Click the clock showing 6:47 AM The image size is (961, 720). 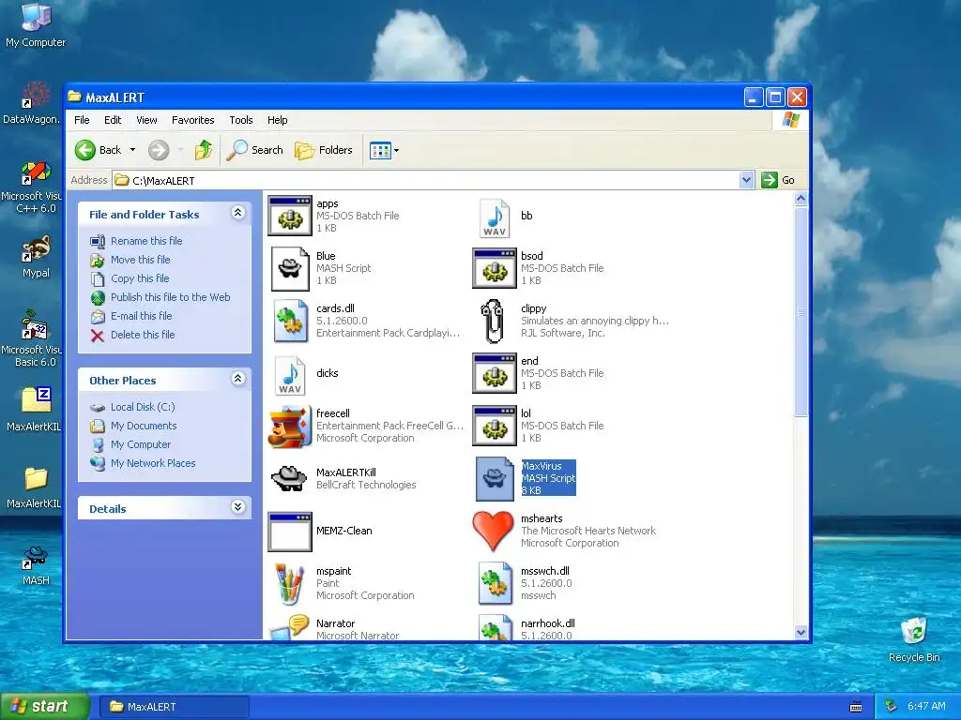(x=926, y=707)
